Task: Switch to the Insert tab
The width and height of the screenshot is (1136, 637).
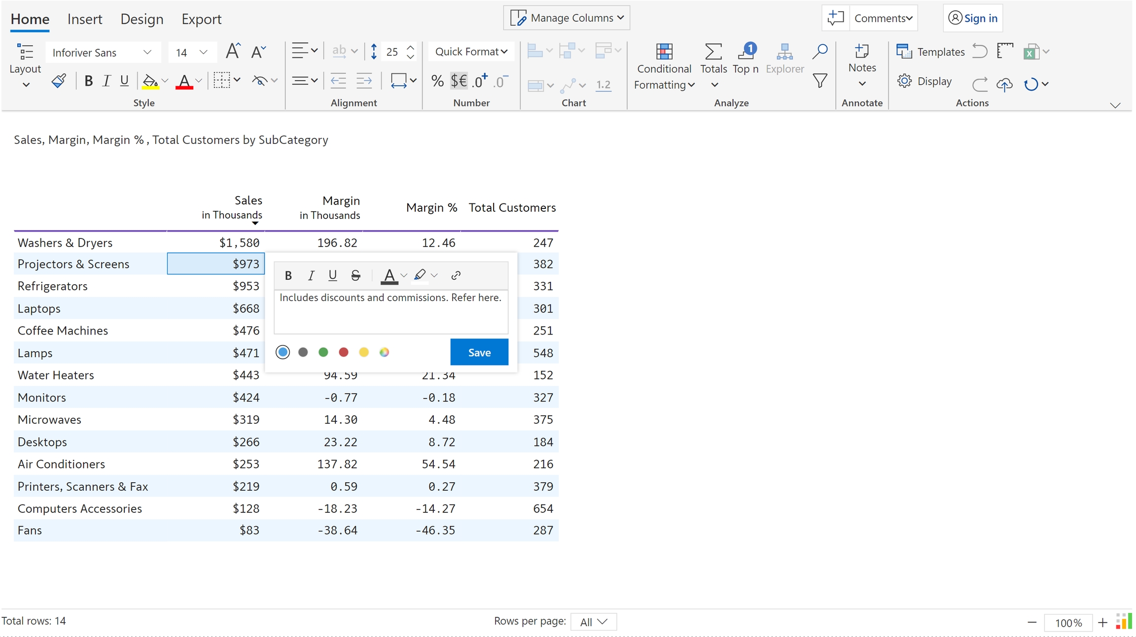Action: (85, 19)
